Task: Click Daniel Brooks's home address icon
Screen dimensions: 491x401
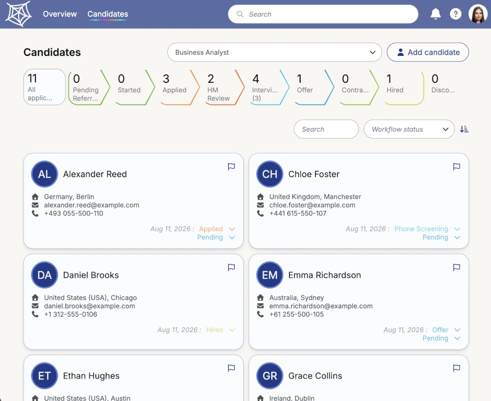Action: coord(35,297)
